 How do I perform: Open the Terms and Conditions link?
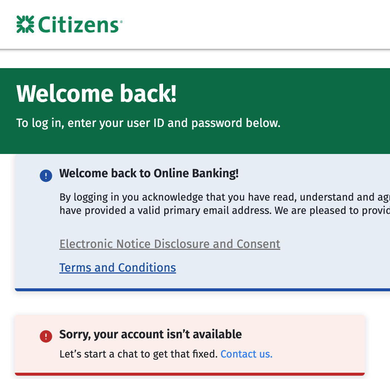click(x=118, y=267)
